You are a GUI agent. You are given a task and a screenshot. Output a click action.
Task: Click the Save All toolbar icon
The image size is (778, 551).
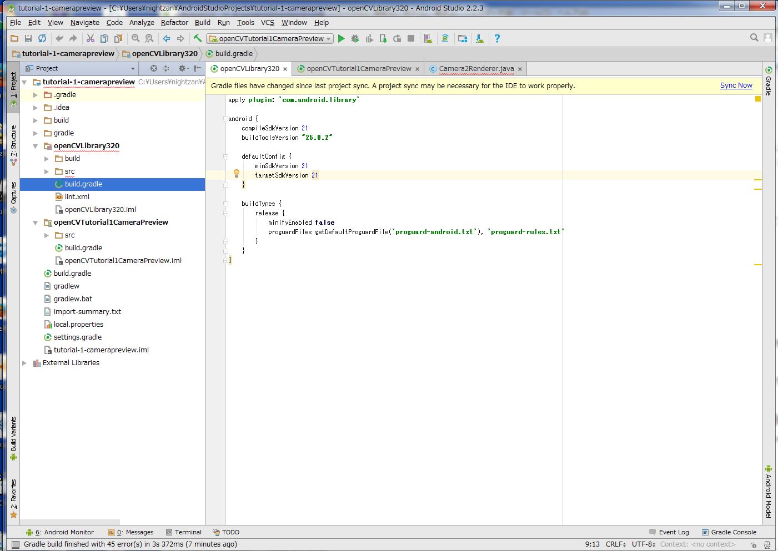point(28,38)
